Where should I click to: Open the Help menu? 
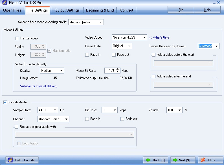[x=207, y=10]
